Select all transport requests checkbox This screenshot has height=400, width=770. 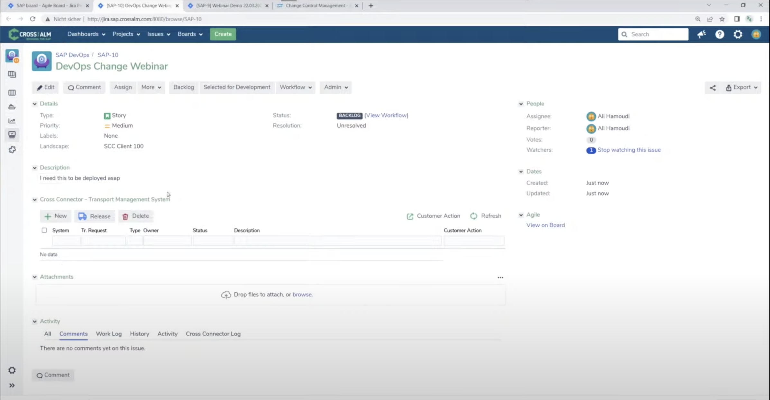[44, 230]
